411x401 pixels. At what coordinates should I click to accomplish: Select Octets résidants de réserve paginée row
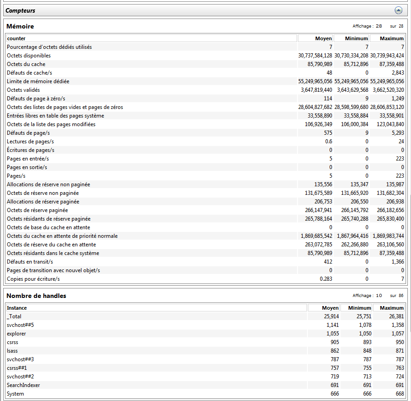click(205, 219)
